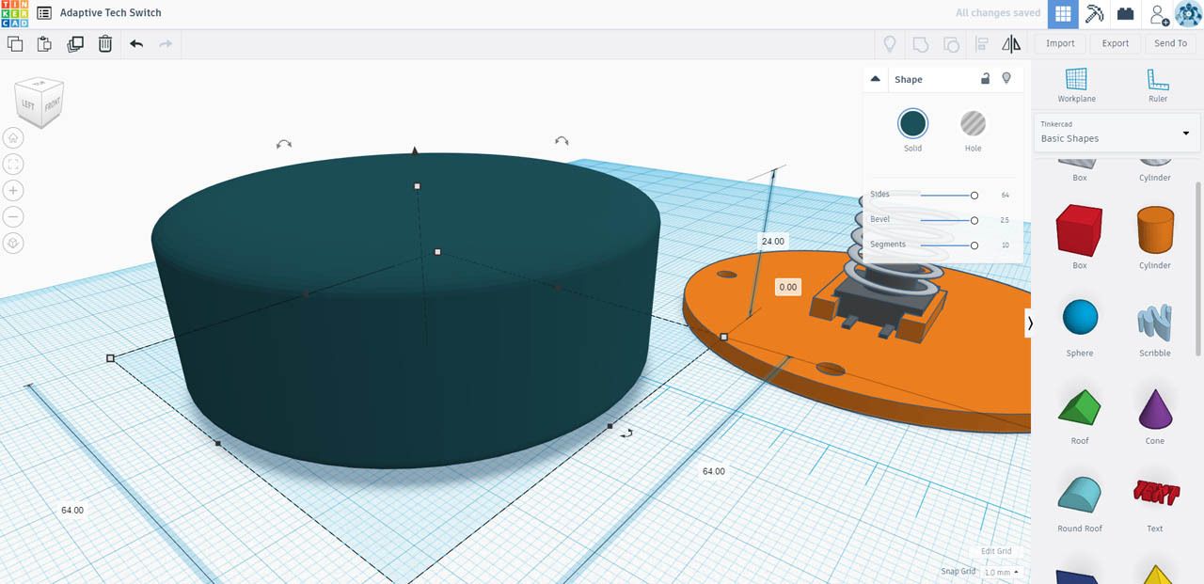Duplicate the selected shape
The image size is (1204, 584).
click(x=74, y=43)
